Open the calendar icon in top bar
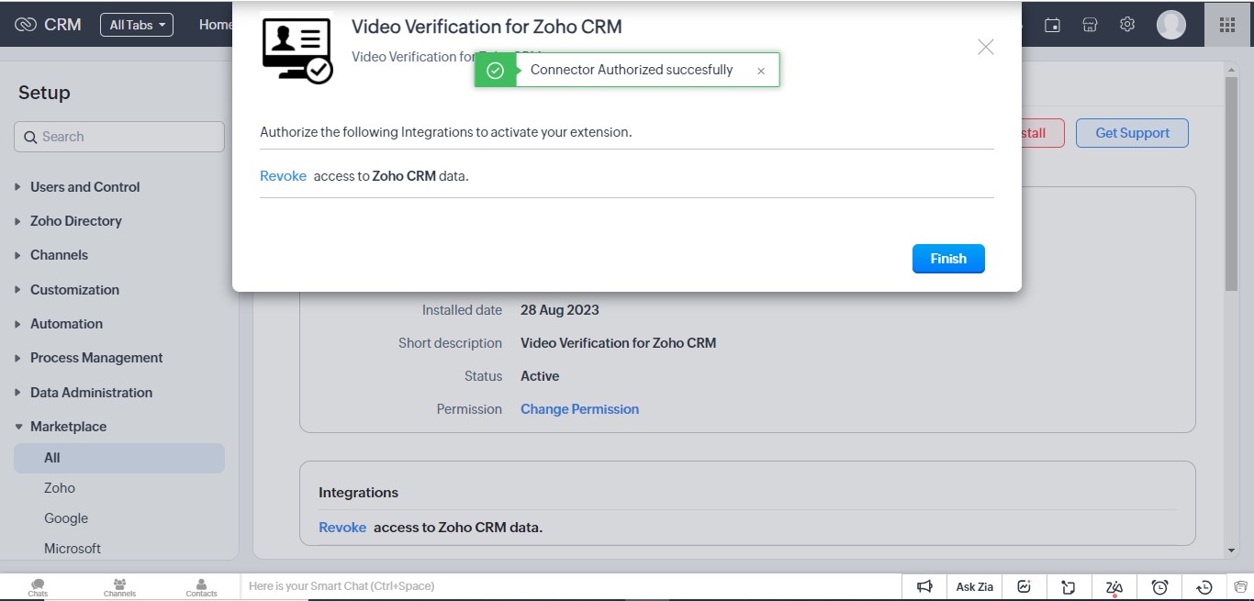The image size is (1254, 601). pos(1053,25)
